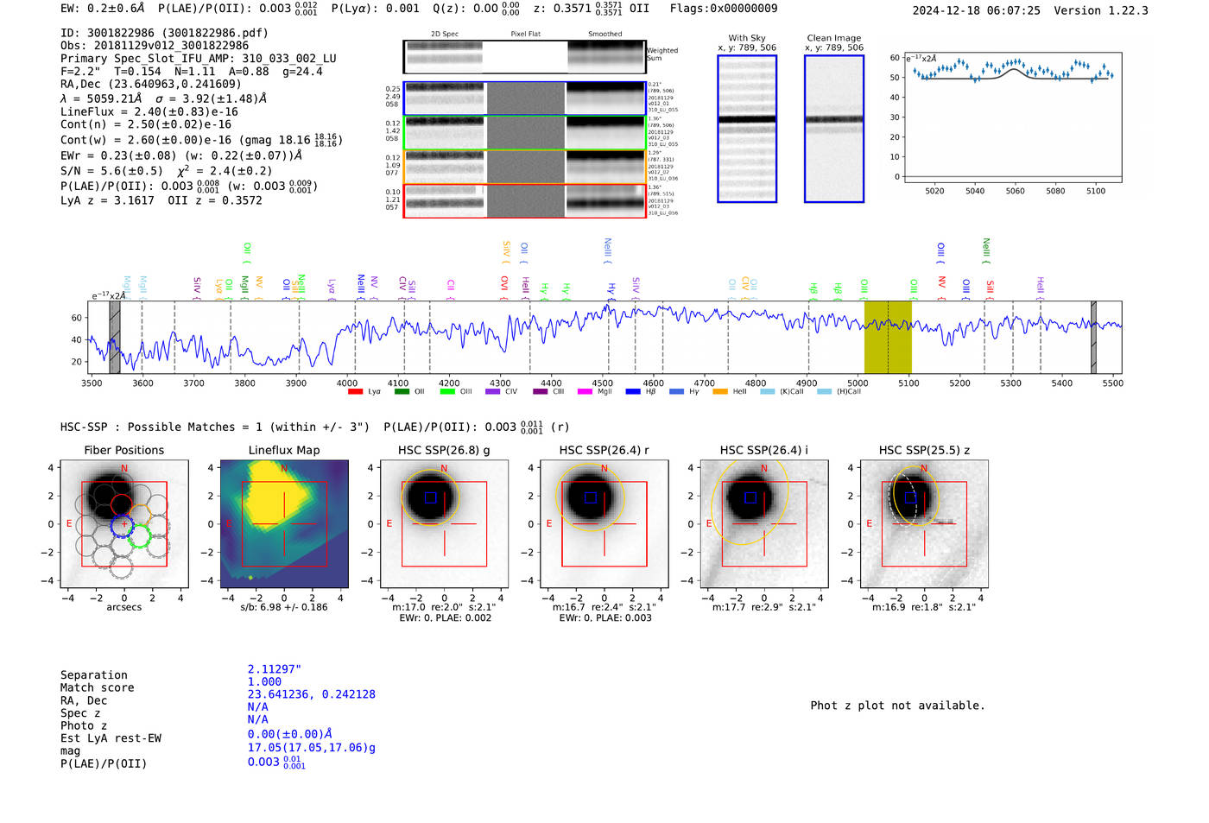Click the Est LyA rest-EW value 0.00(±0.00)Å
This screenshot has width=1209, height=823.
tap(290, 734)
